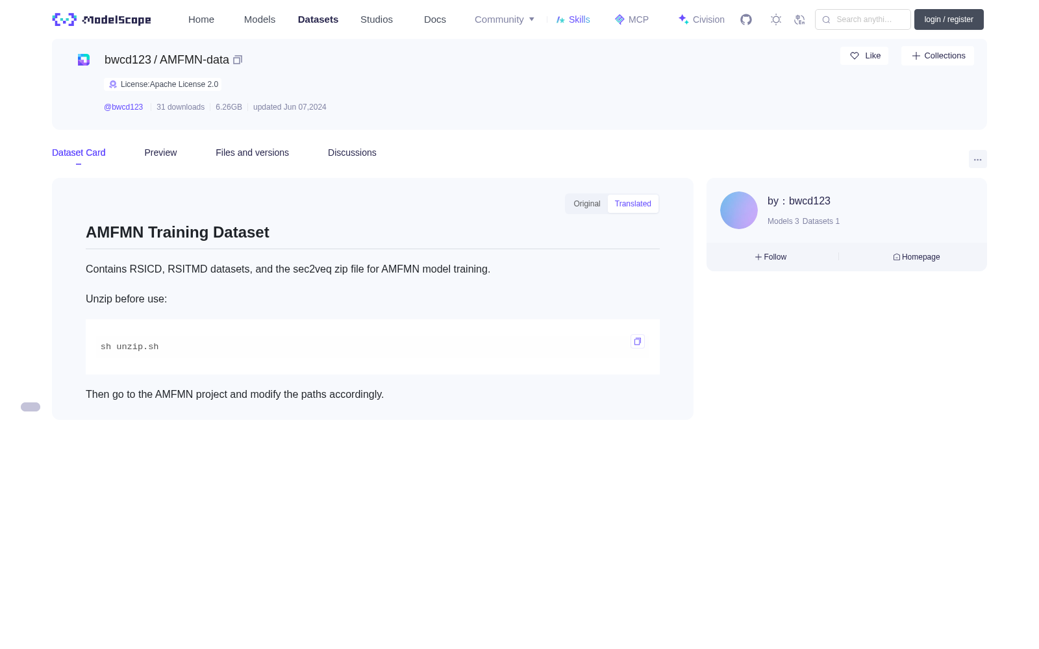Click the MCP diamond icon
The image size is (1039, 649).
pyautogui.click(x=620, y=19)
